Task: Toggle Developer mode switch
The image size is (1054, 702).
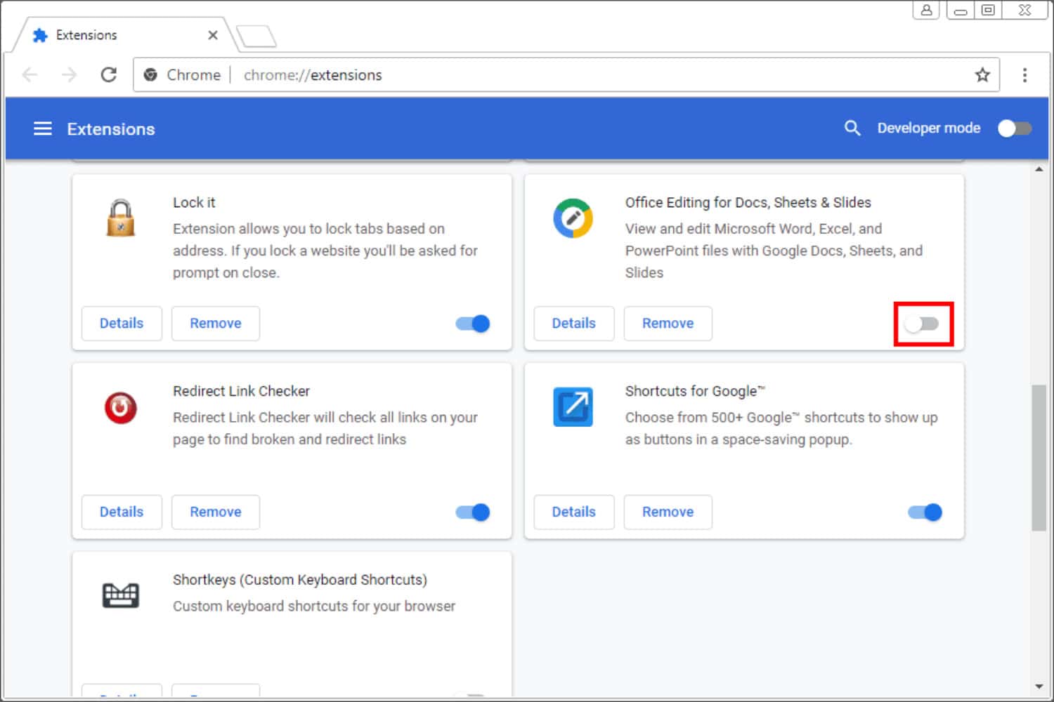Action: (1015, 128)
